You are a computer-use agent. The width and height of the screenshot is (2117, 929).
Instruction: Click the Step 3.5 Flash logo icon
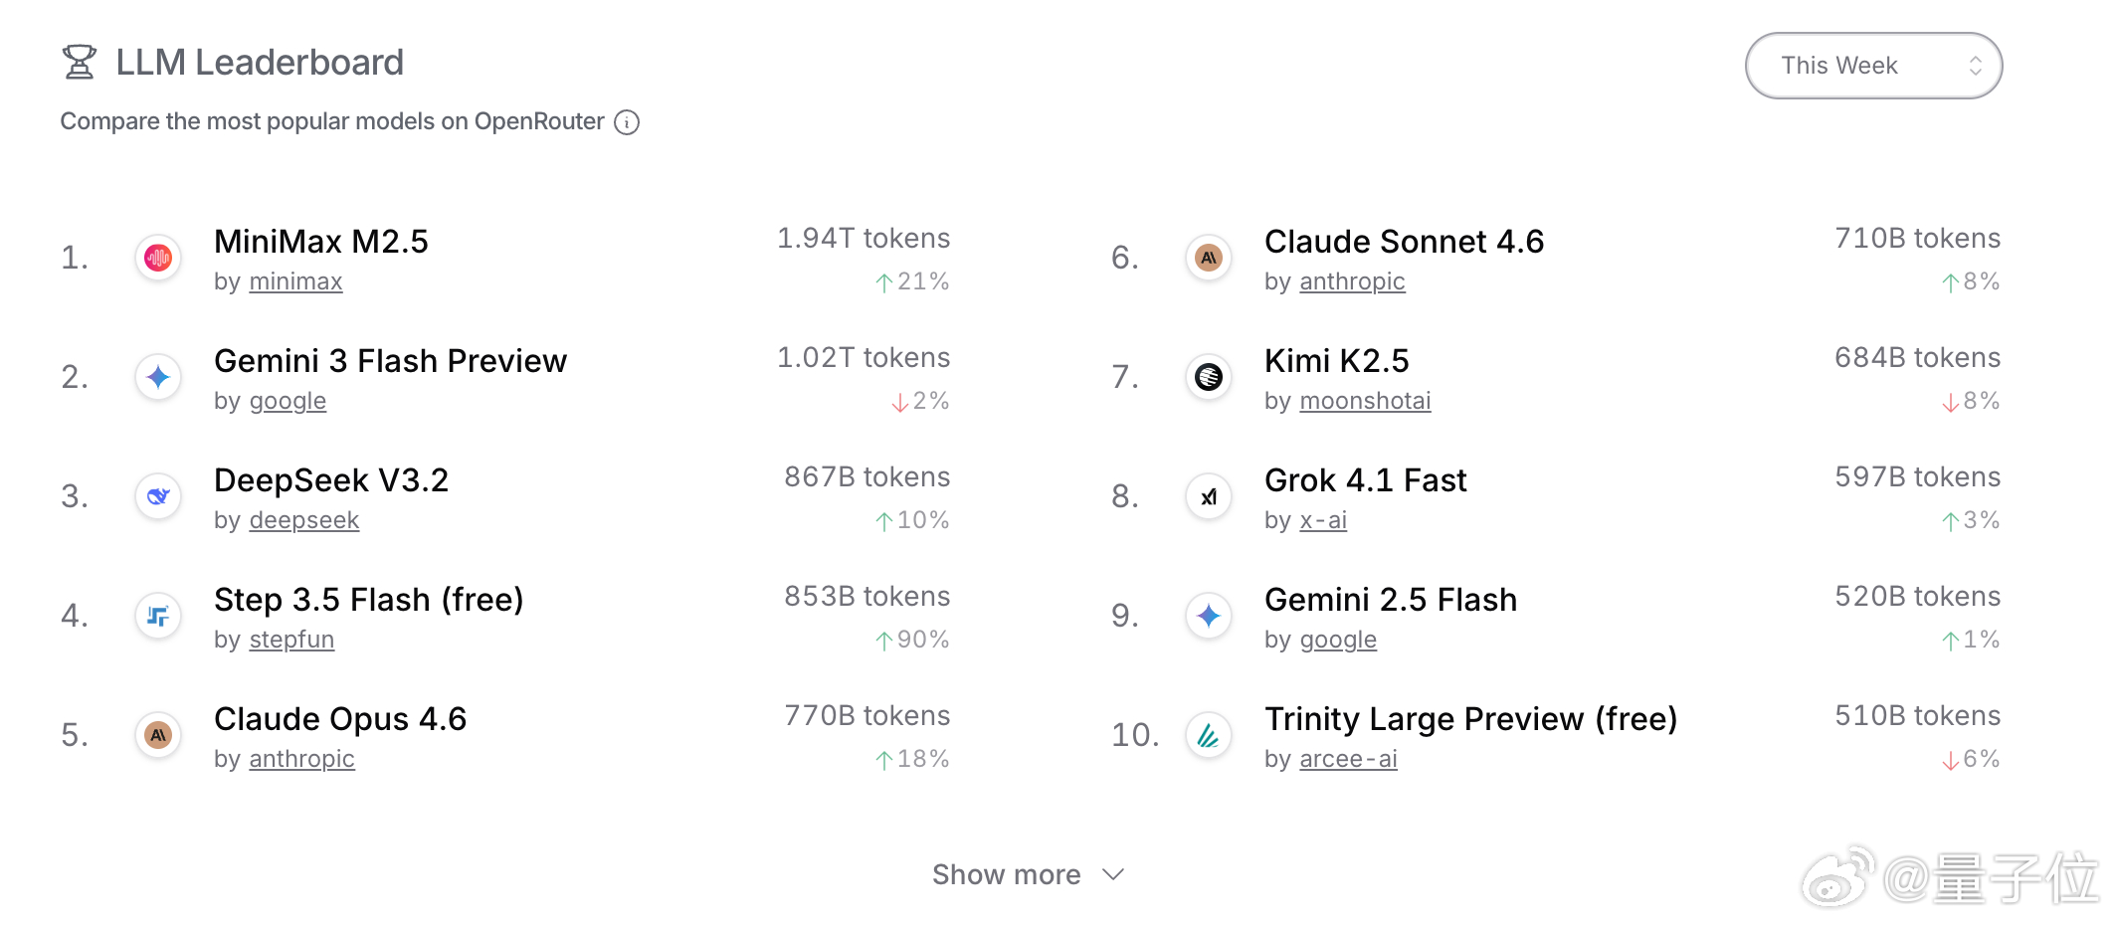pos(158,617)
